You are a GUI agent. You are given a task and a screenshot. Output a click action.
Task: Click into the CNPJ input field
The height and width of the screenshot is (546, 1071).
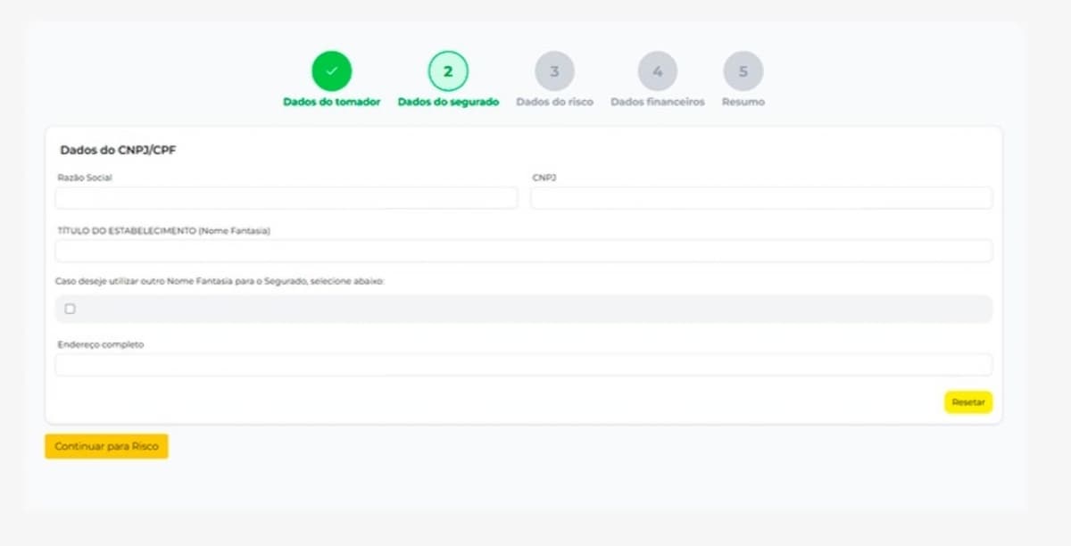pos(761,198)
